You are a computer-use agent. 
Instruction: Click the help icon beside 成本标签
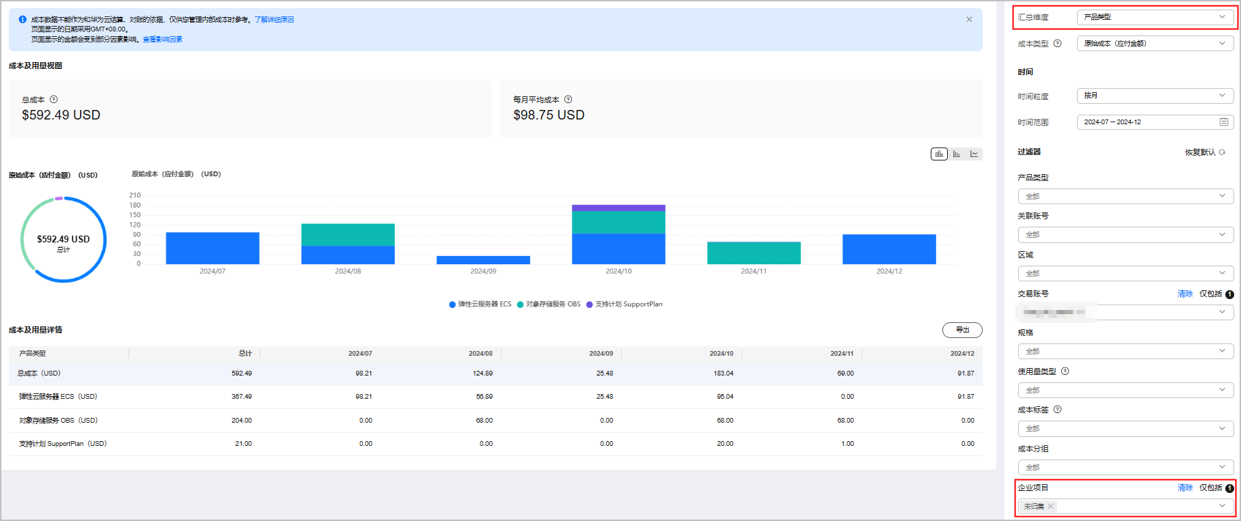(1057, 410)
